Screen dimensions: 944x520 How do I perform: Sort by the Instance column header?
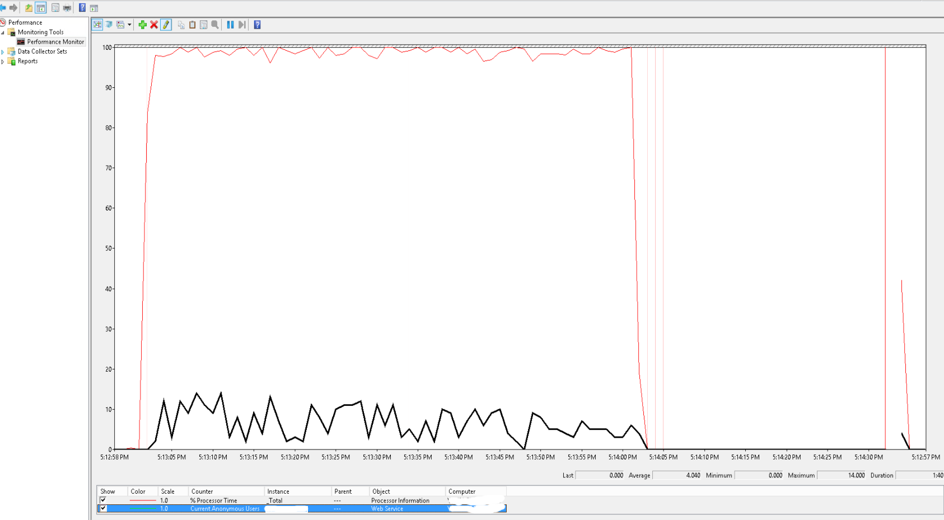tap(298, 491)
